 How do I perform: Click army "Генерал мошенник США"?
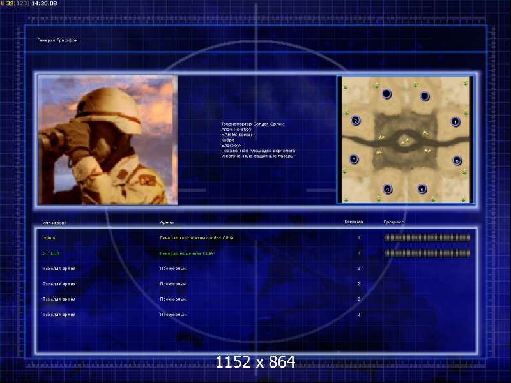coord(186,253)
